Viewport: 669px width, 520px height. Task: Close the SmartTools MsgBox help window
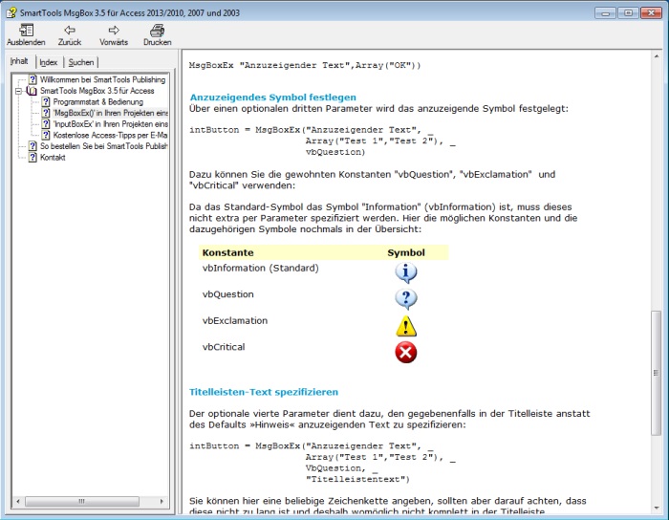pyautogui.click(x=651, y=12)
